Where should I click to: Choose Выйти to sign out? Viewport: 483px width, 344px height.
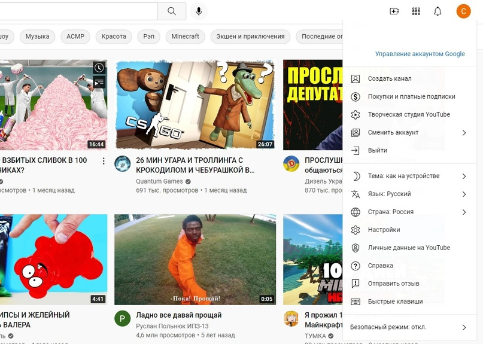(410, 150)
